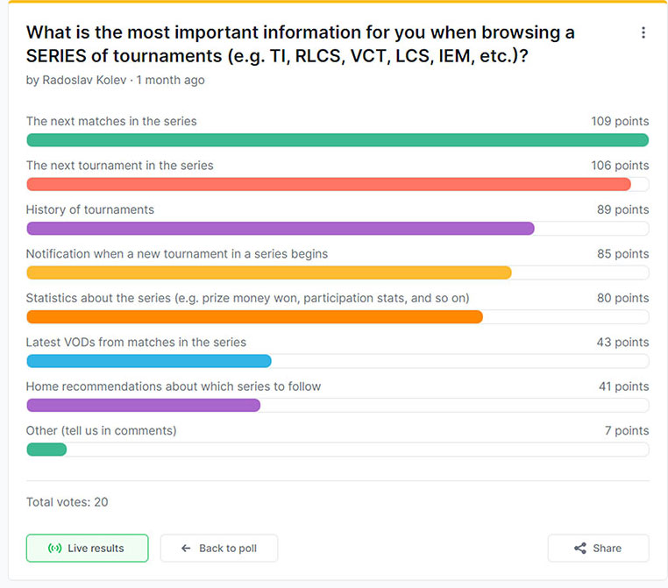Click 'The next matches in the series' option text
The height and width of the screenshot is (588, 668).
[111, 122]
